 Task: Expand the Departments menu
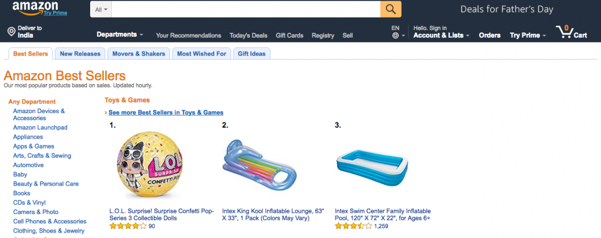pyautogui.click(x=120, y=34)
